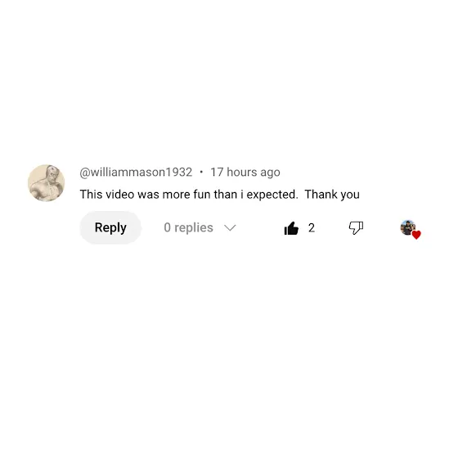Screen dimensions: 458x458
Task: Expand the 0 replies chevron arrow
Action: pyautogui.click(x=230, y=228)
